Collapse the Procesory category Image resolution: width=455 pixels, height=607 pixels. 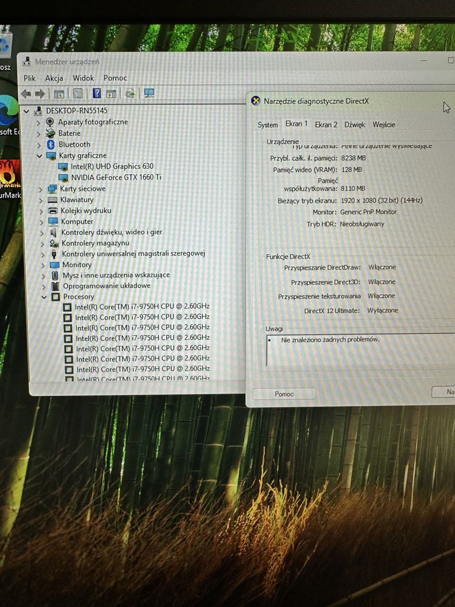point(44,297)
